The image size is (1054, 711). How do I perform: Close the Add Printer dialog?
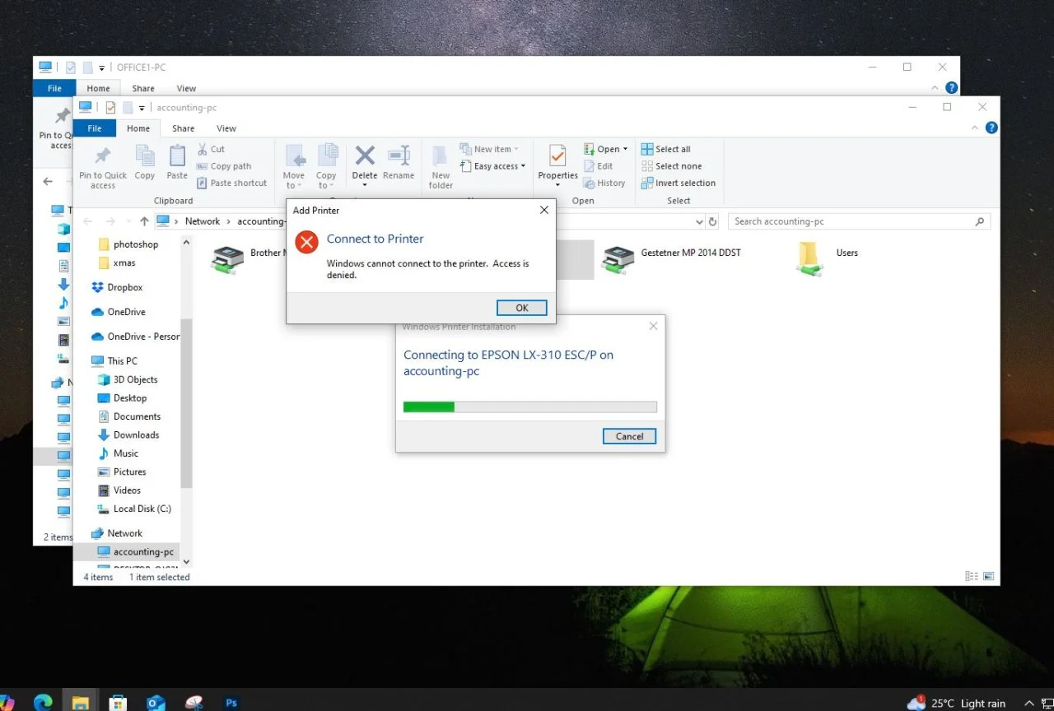(x=543, y=210)
